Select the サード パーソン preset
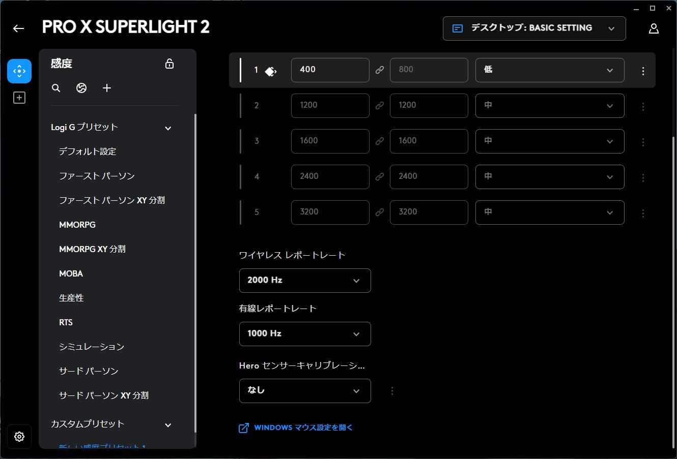The image size is (677, 459). [89, 371]
